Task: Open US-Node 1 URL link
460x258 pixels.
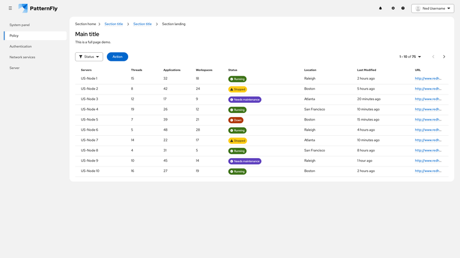Action: point(428,79)
